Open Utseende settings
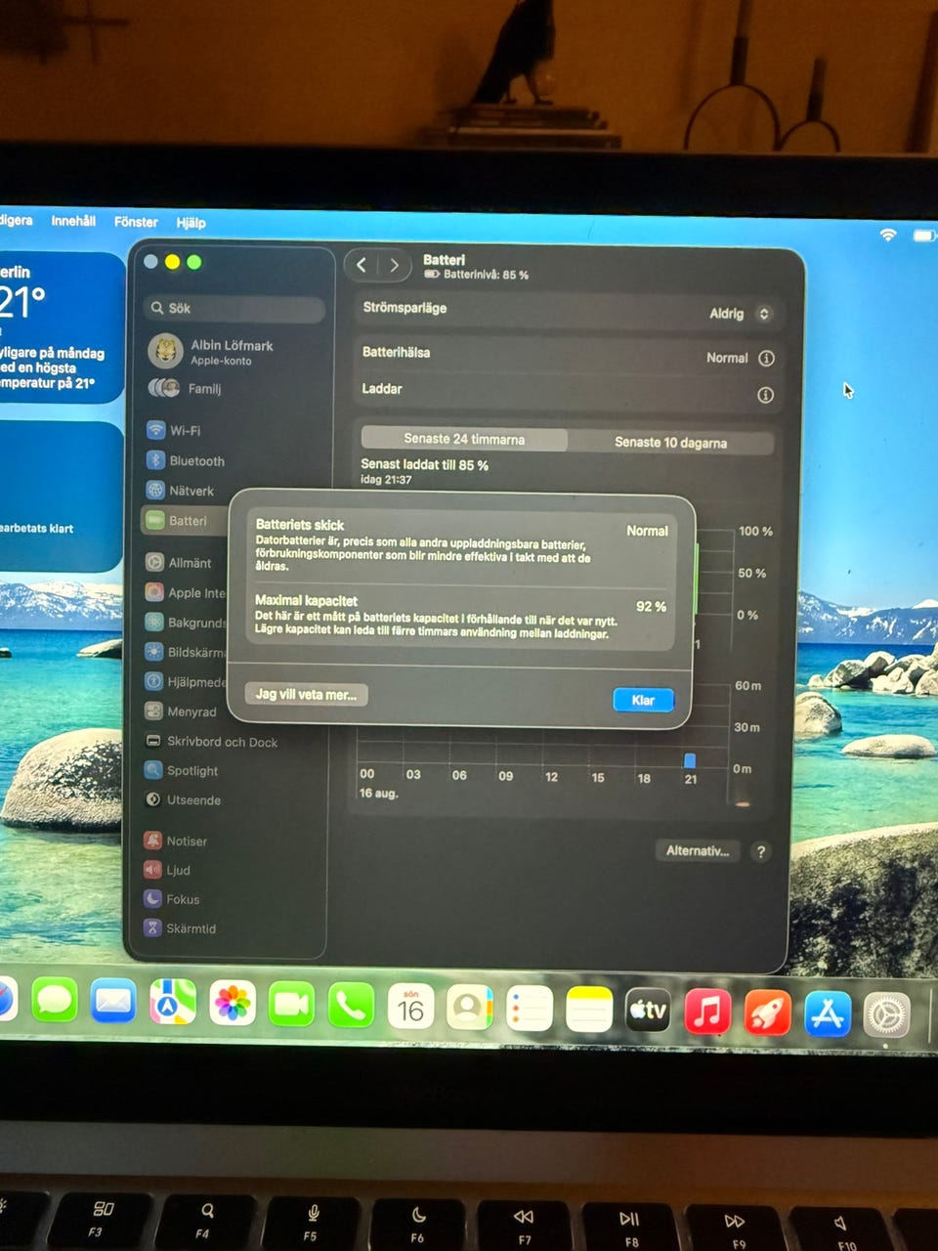The width and height of the screenshot is (938, 1251). coord(183,799)
